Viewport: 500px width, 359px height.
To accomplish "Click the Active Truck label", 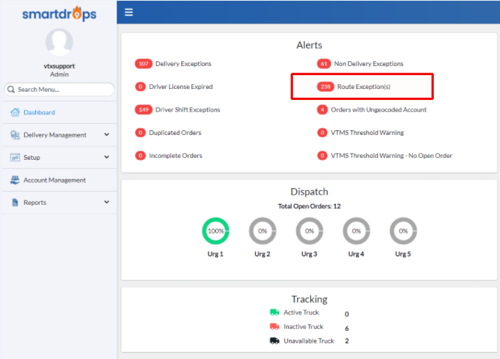I will pyautogui.click(x=301, y=313).
